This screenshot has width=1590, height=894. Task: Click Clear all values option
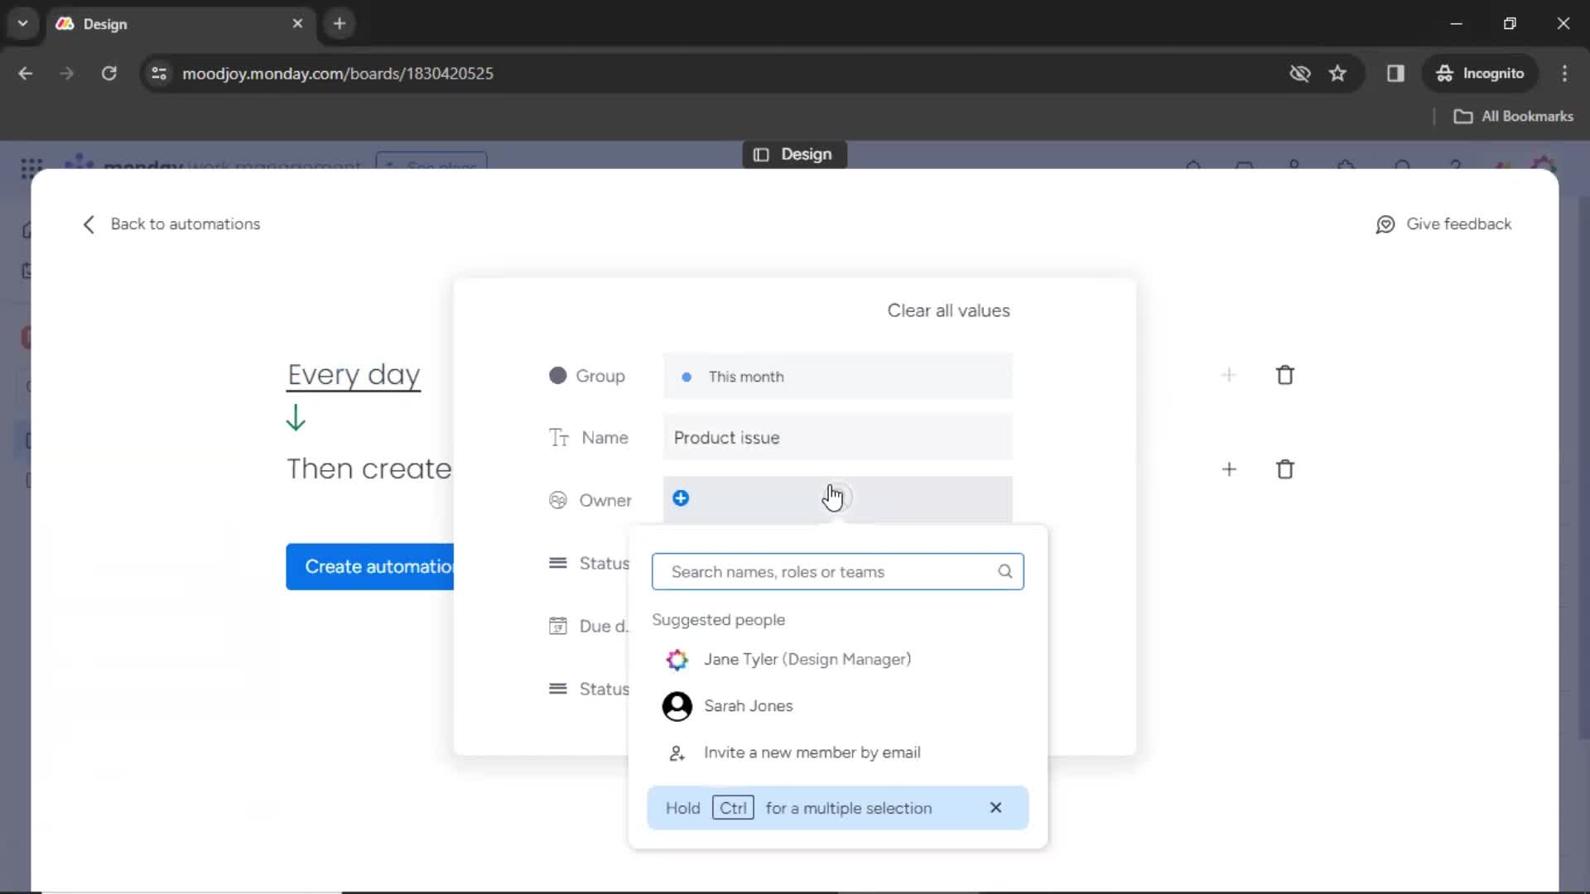(949, 310)
